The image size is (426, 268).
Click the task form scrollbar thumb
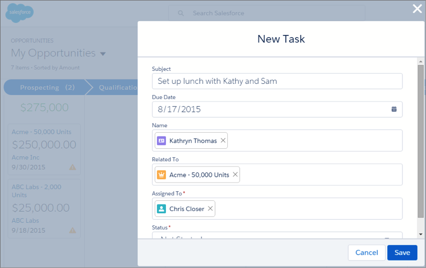(x=421, y=141)
